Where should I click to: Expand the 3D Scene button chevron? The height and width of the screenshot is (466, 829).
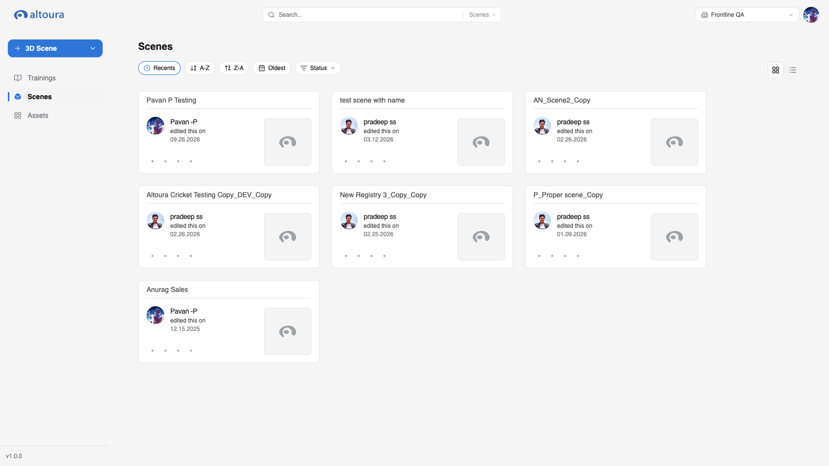point(93,48)
